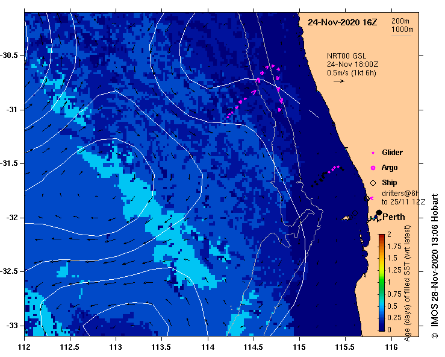Click the 24-Nov 18:00Z timestamp text
The height and width of the screenshot is (357, 445).
(352, 65)
